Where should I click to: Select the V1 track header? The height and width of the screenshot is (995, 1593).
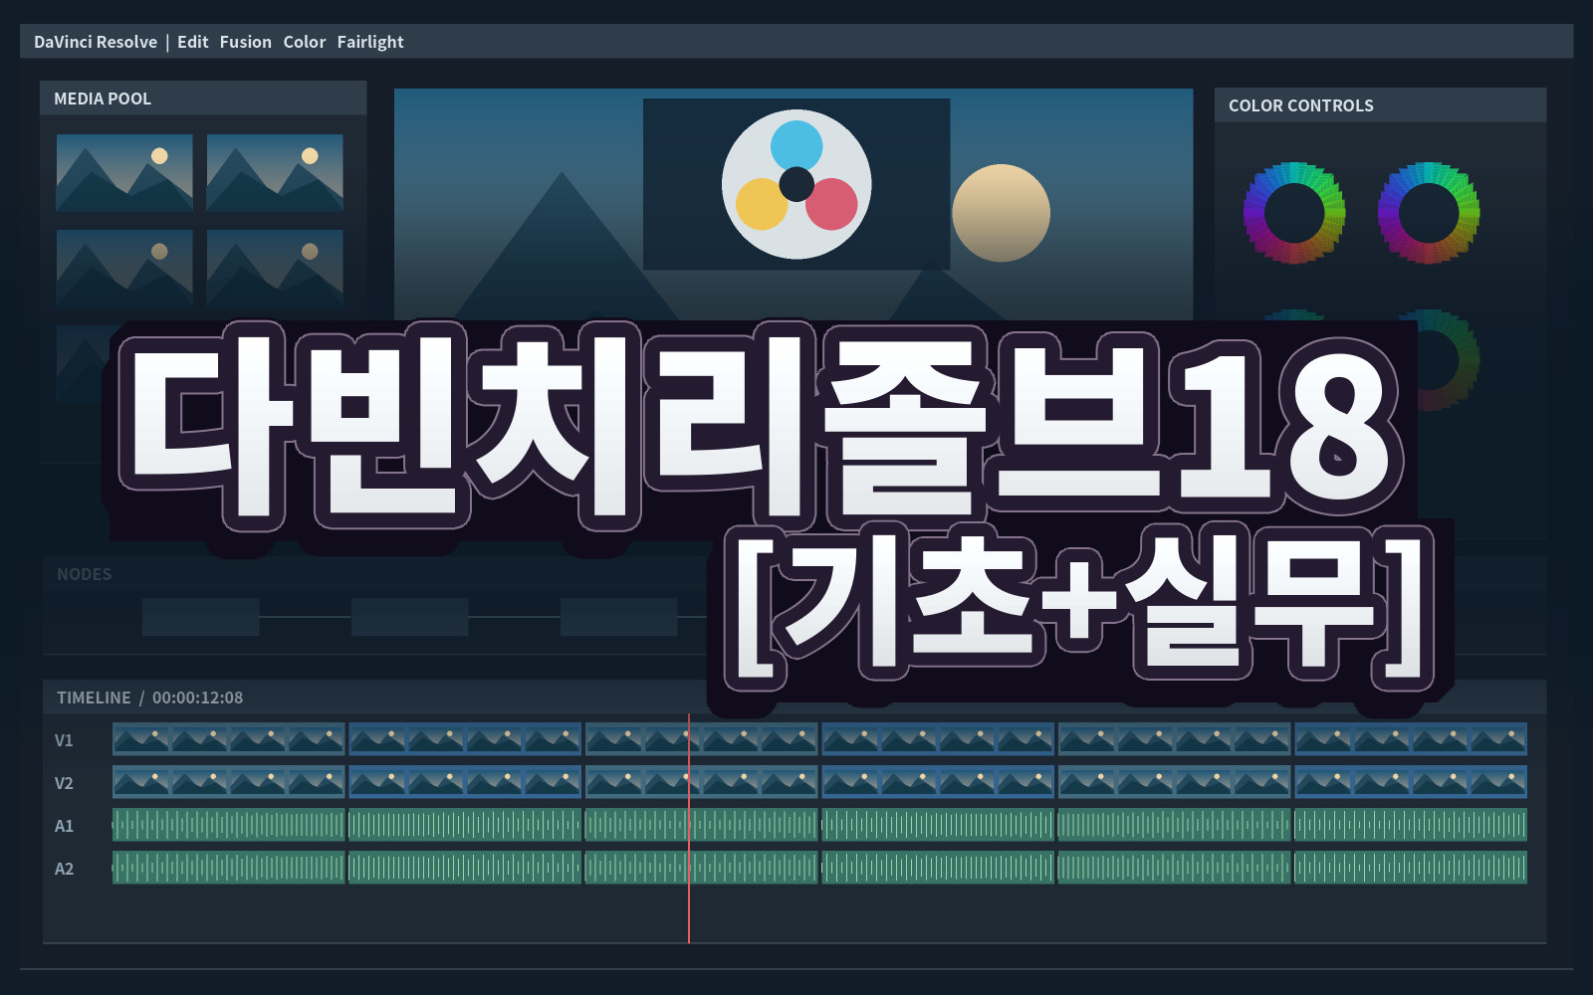tap(64, 740)
